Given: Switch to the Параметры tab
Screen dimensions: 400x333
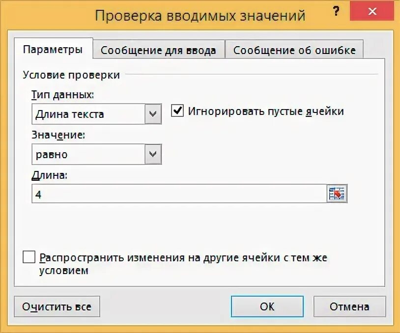Looking at the screenshot, I should 53,49.
